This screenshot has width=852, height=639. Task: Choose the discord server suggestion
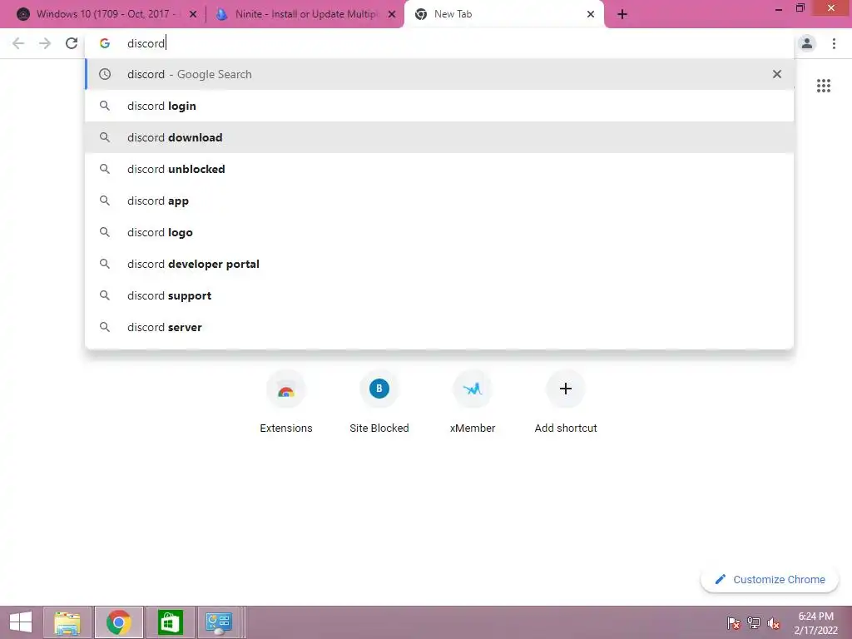tap(439, 327)
